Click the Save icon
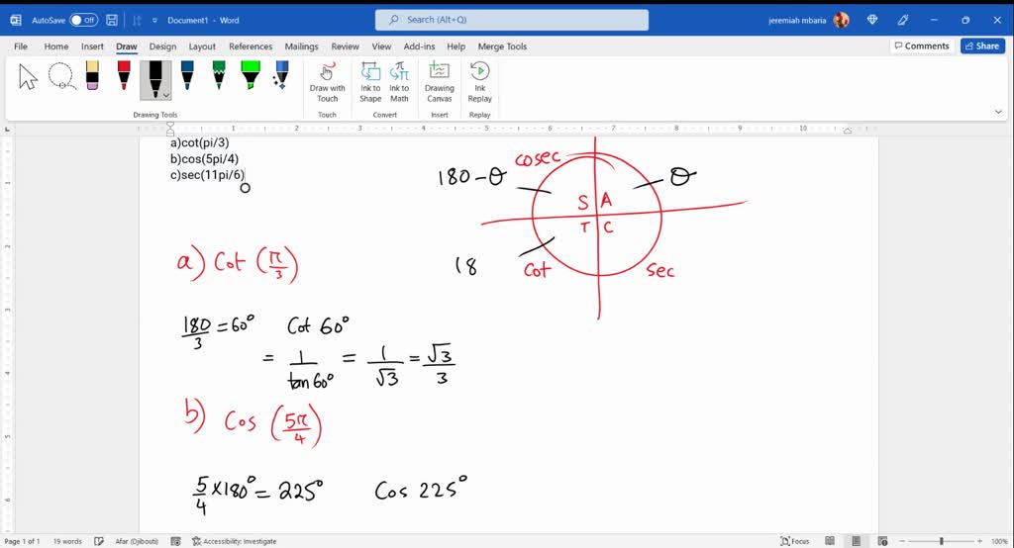 (112, 20)
